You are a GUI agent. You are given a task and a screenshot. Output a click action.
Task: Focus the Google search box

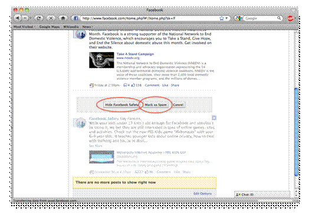point(260,18)
